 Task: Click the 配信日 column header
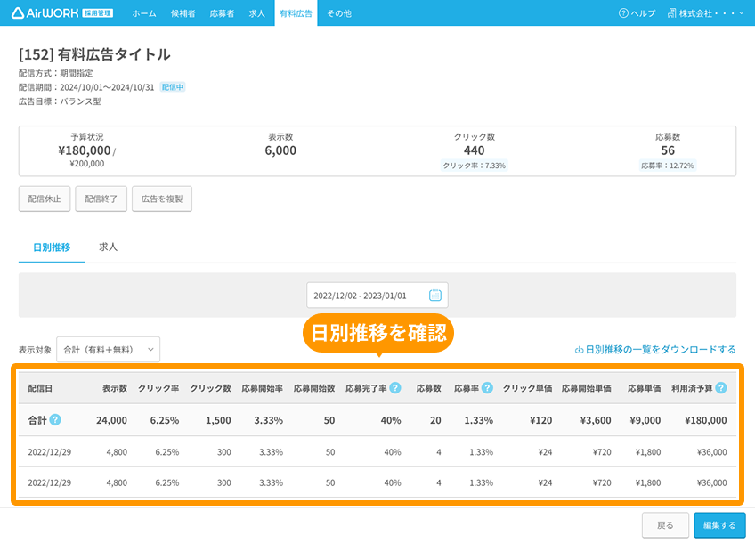tap(40, 388)
